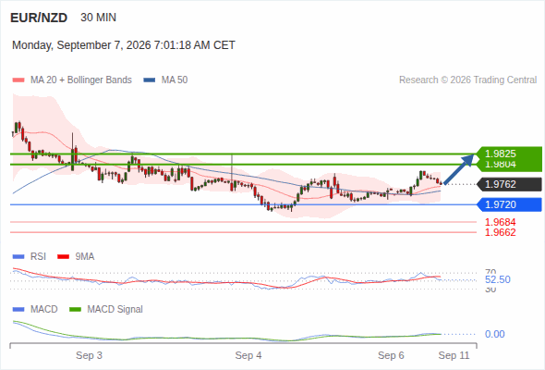Click the Sep 3 date axis label
This screenshot has height=370, width=545.
pyautogui.click(x=89, y=355)
